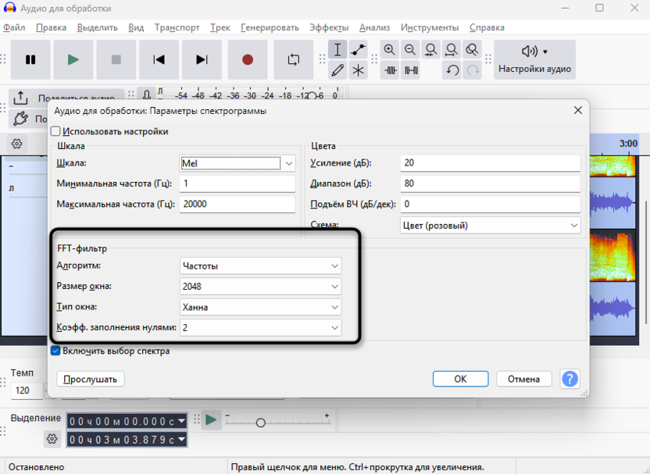The width and height of the screenshot is (650, 474).
Task: Start playback with the green Play button
Action: (x=73, y=59)
